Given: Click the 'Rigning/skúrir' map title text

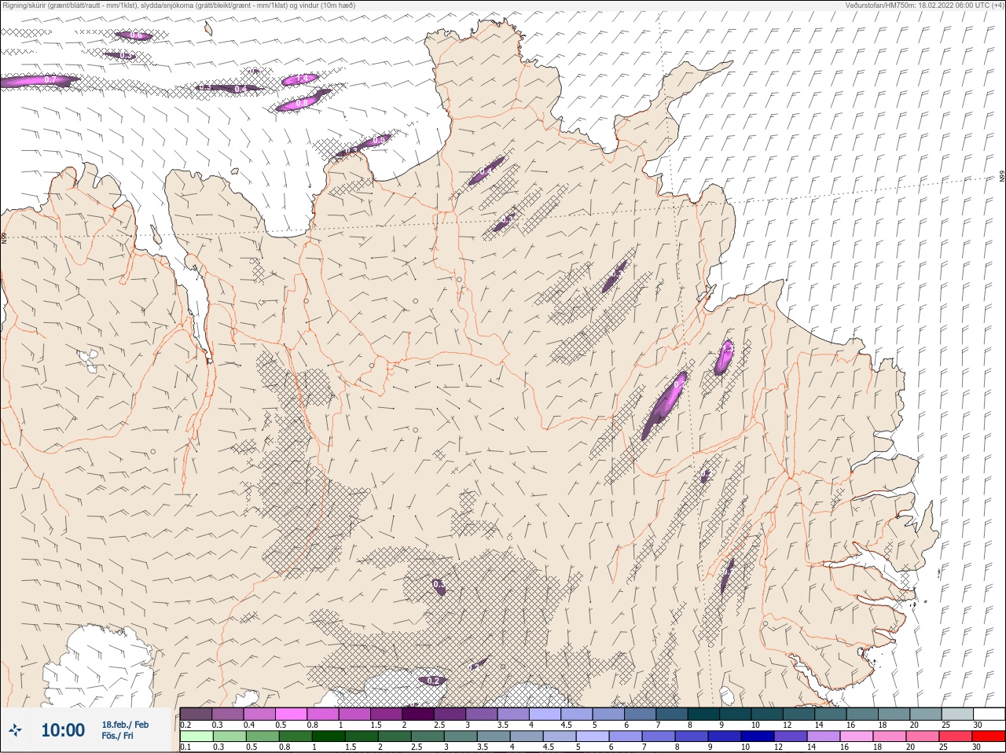Looking at the screenshot, I should (x=180, y=5).
